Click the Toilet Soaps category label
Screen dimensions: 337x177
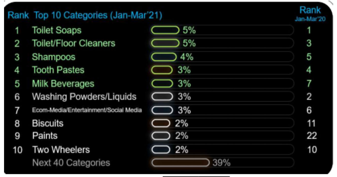[57, 30]
